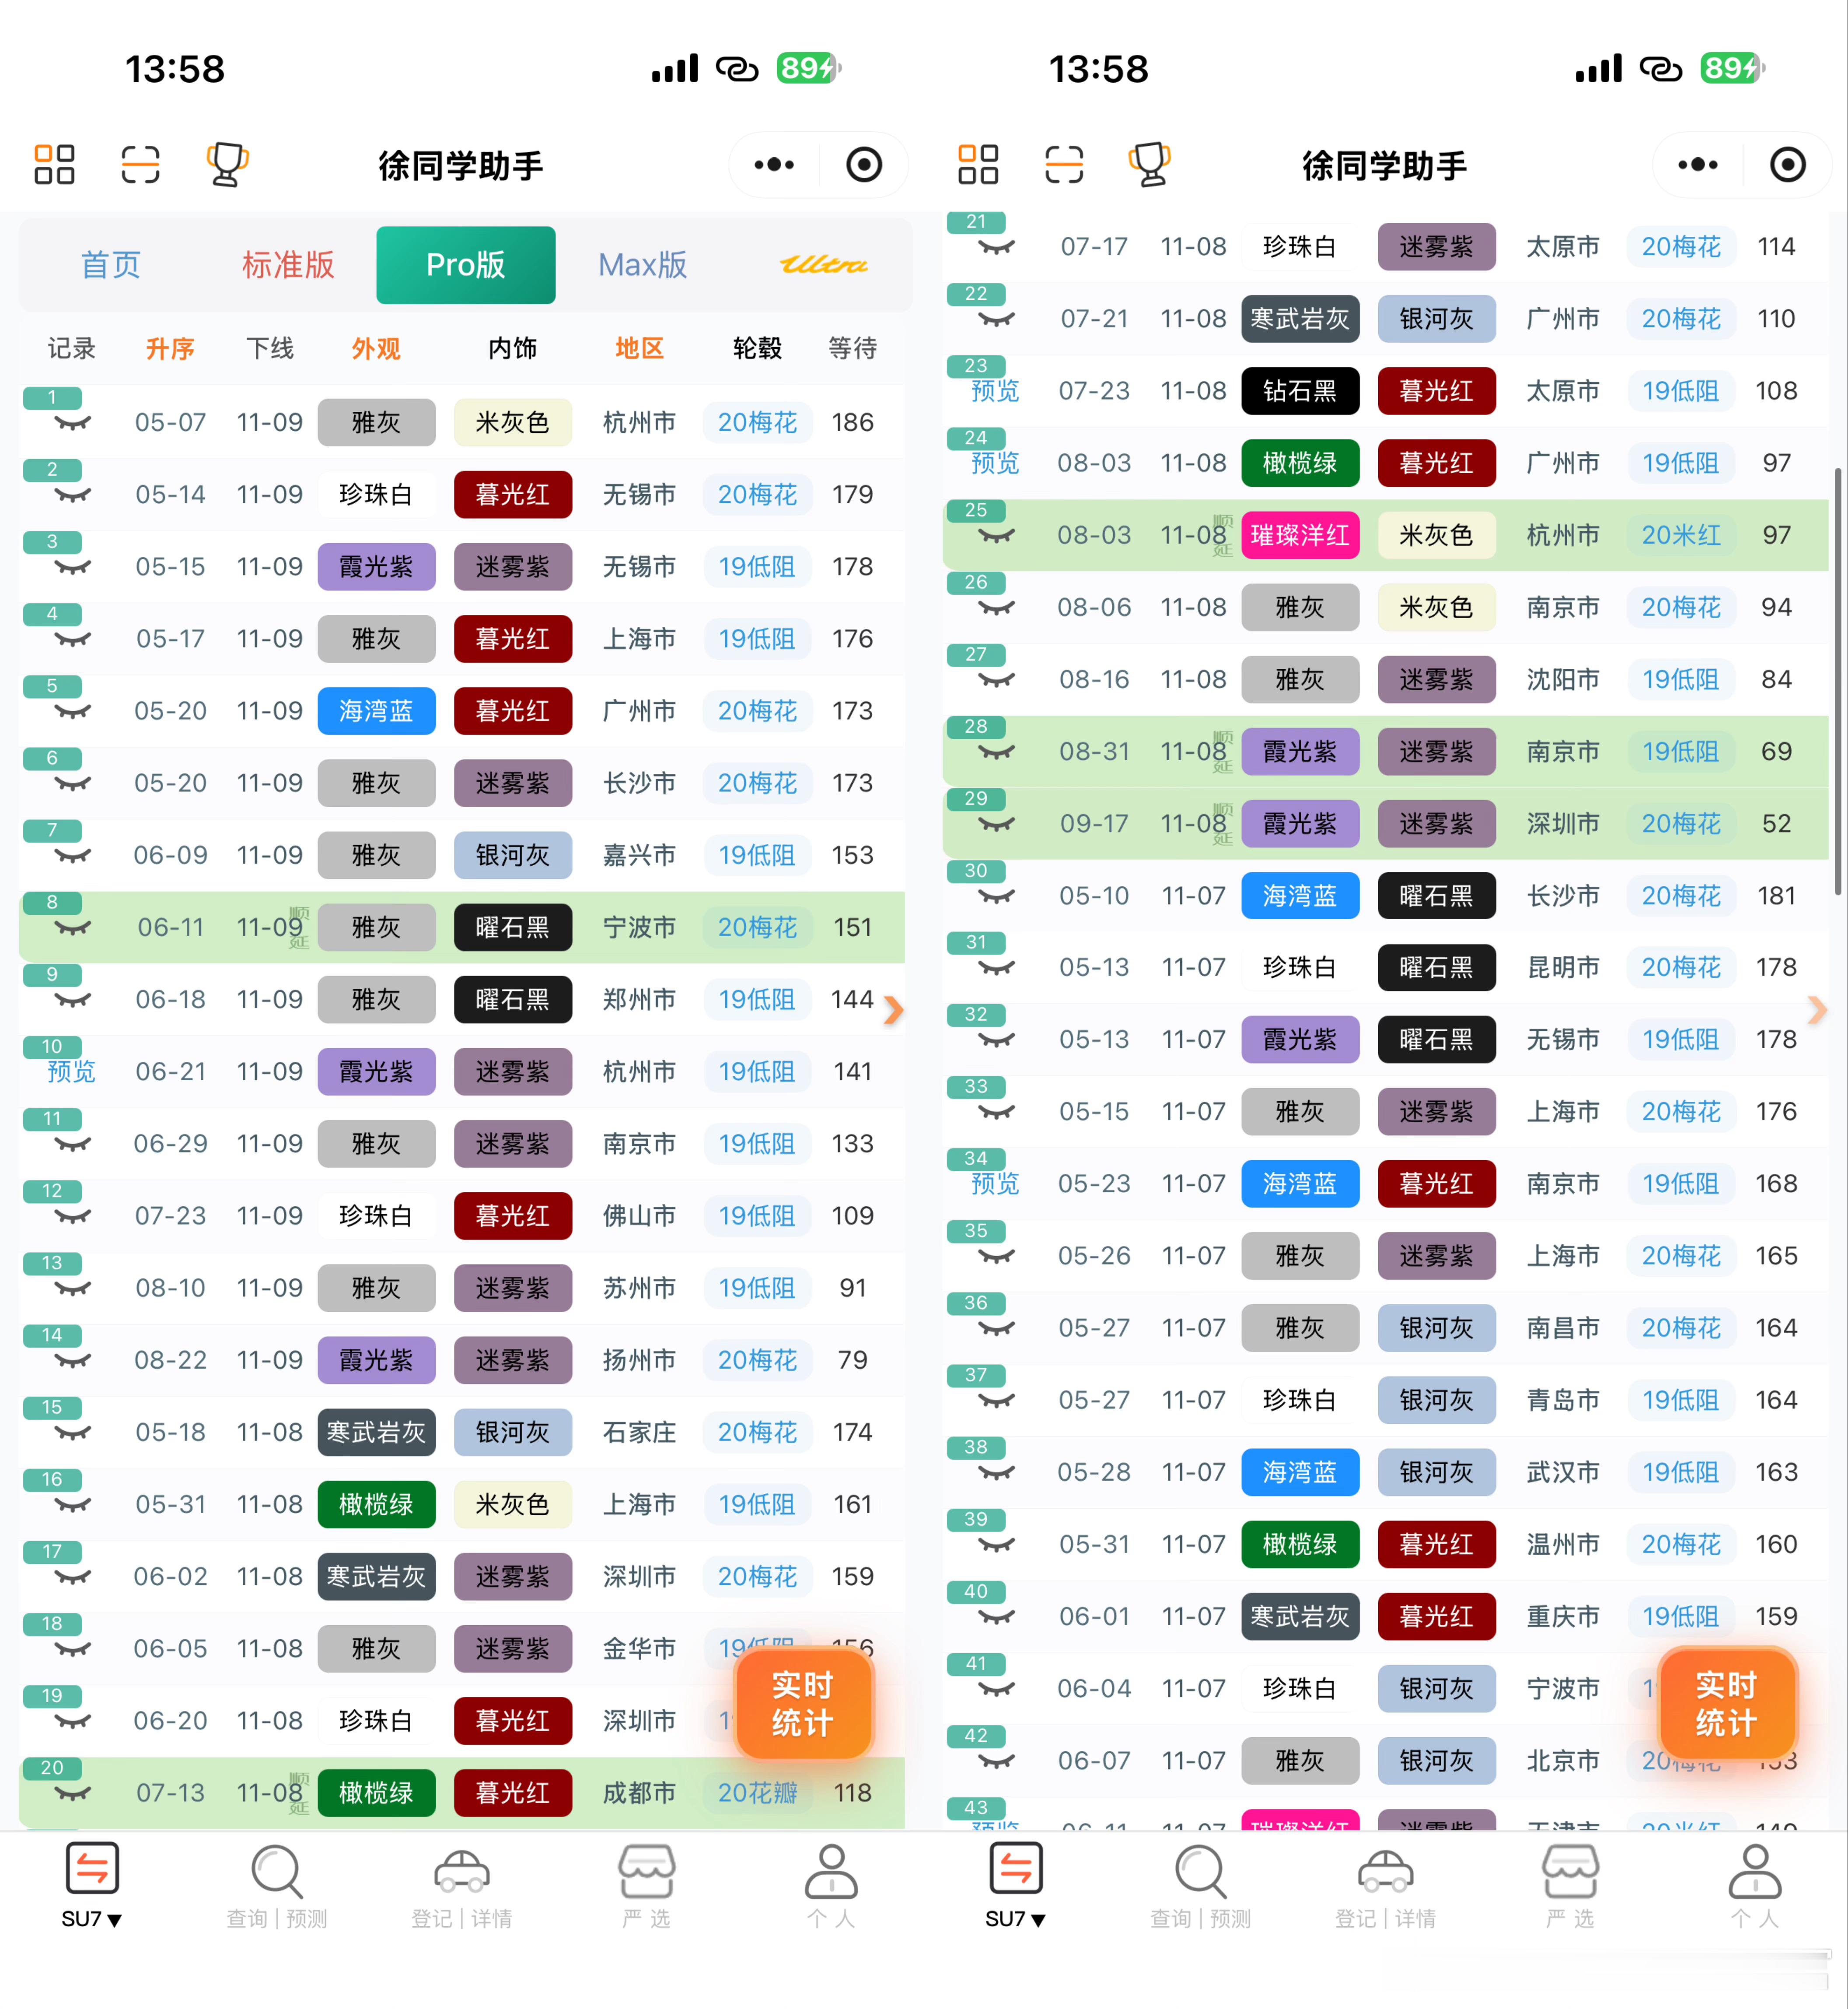Select the 海湾蓝 color chip on record 5
This screenshot has height=2009, width=1848.
click(x=376, y=711)
